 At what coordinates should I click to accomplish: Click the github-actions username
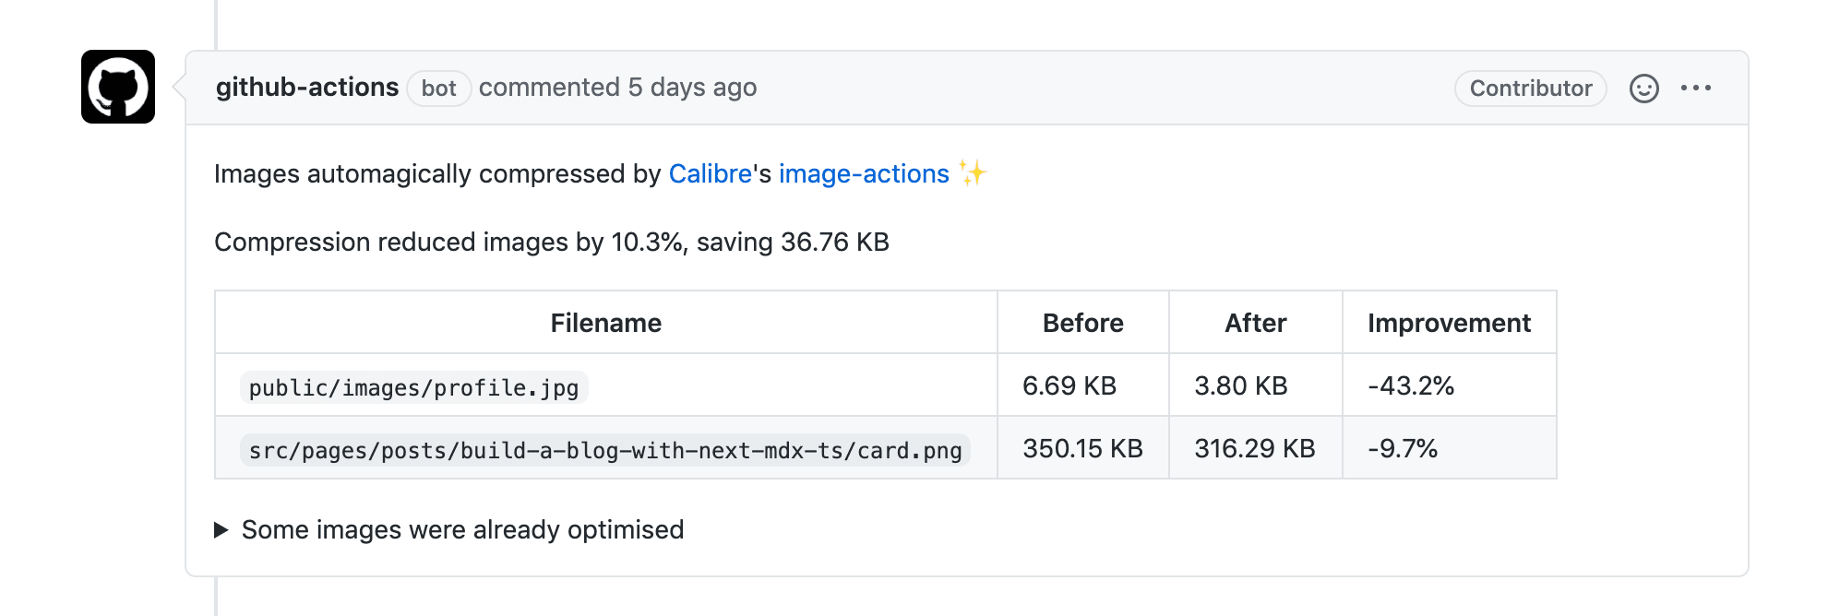point(307,87)
